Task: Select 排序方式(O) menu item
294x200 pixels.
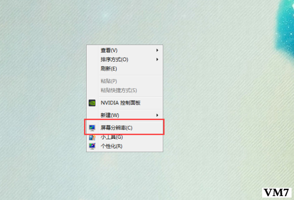Action: (x=124, y=59)
